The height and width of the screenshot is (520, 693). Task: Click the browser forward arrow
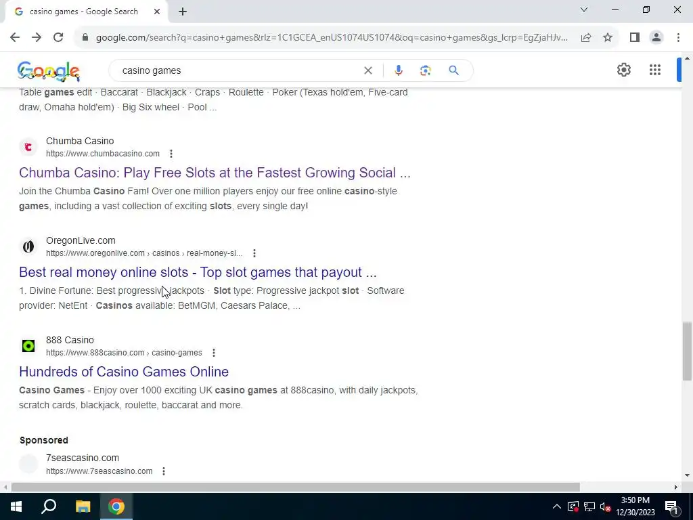coord(37,38)
